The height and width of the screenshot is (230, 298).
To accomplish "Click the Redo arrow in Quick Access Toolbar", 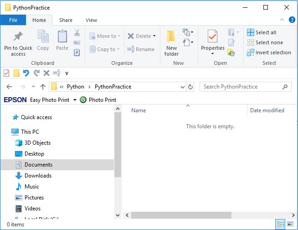I will [36, 73].
